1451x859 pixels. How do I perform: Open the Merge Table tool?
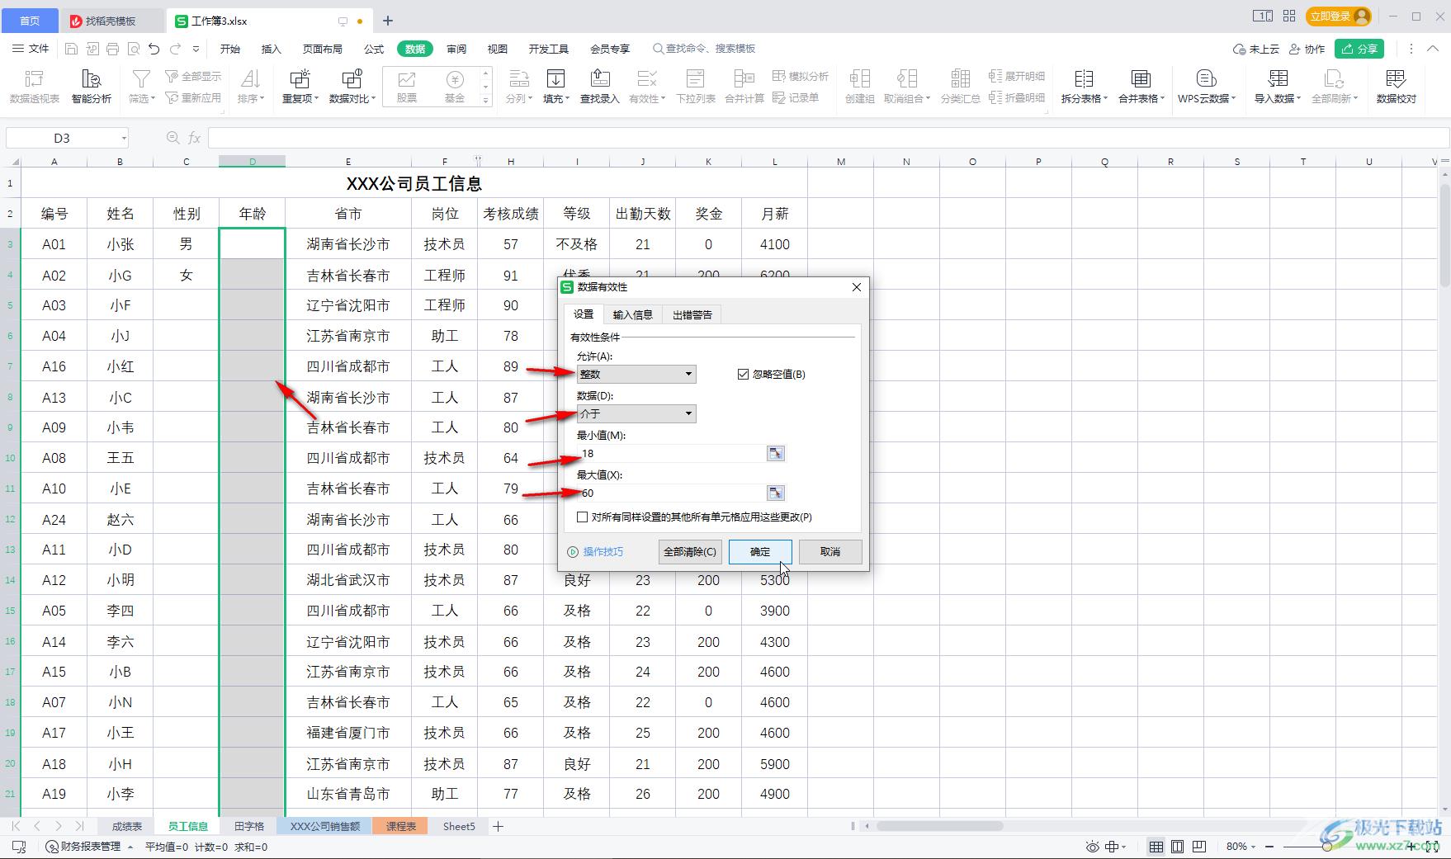click(x=1141, y=86)
